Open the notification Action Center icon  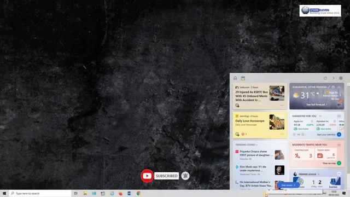344,193
